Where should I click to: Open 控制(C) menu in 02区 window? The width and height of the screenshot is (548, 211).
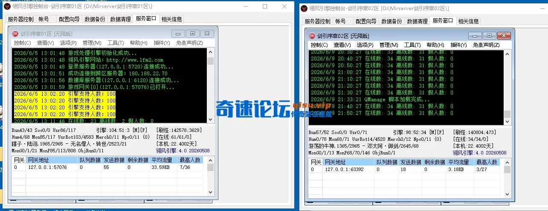319,45
